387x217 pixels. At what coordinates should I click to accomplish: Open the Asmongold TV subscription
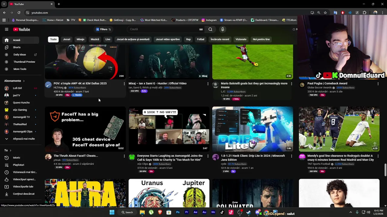[x=21, y=117]
